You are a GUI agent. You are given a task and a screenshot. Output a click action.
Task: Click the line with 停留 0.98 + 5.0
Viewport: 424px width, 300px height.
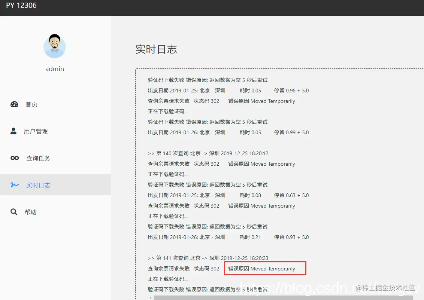point(228,91)
